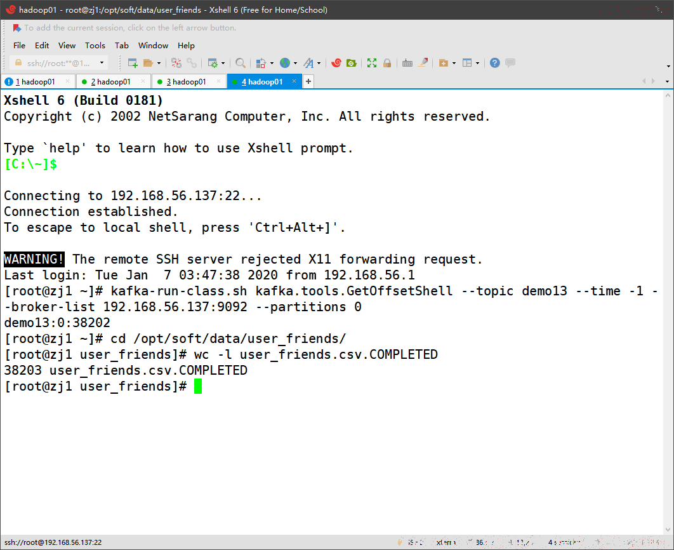Click the Open session folder icon

[x=149, y=64]
